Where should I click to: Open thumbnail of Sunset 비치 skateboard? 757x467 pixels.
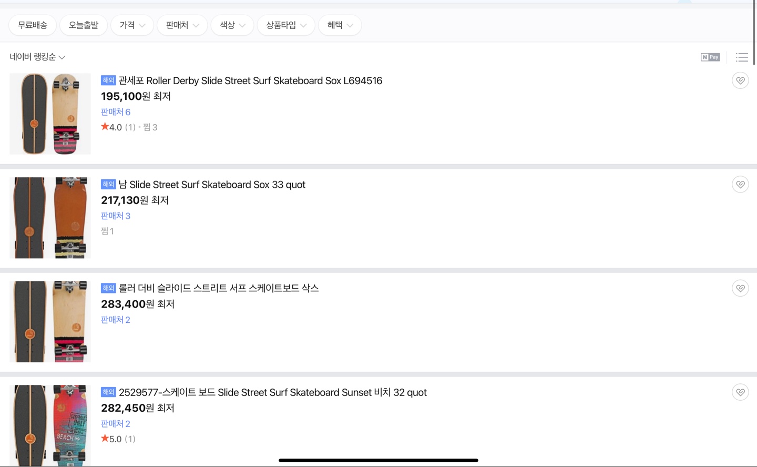50,425
